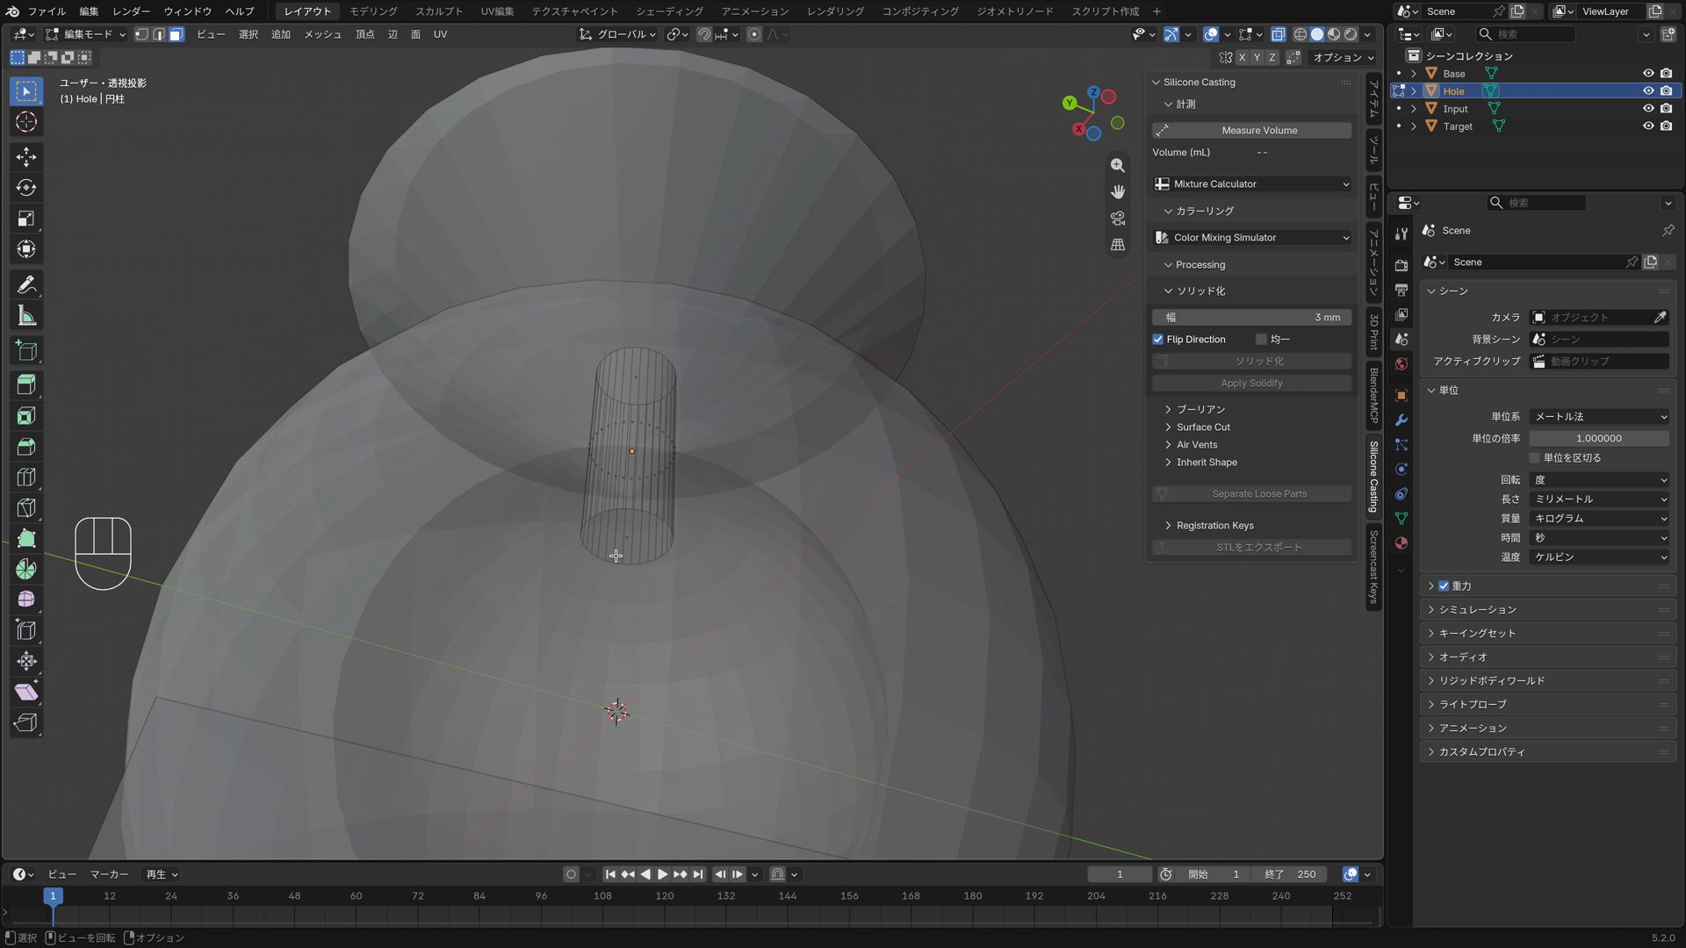Adjust the 単位の倍率 value slider

pyautogui.click(x=1599, y=439)
